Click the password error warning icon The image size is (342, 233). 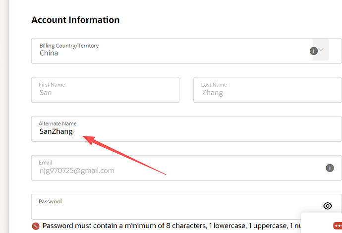[x=36, y=226]
